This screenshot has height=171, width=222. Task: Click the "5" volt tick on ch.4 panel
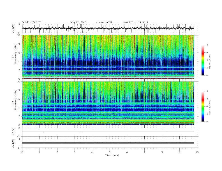tap(19, 139)
